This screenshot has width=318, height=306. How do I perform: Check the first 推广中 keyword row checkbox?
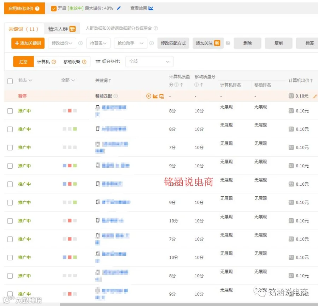coord(10,111)
